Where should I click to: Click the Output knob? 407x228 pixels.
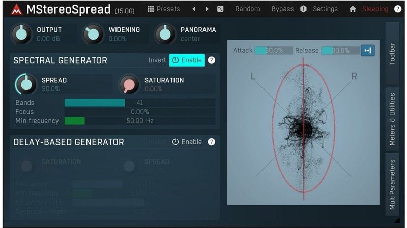21,34
